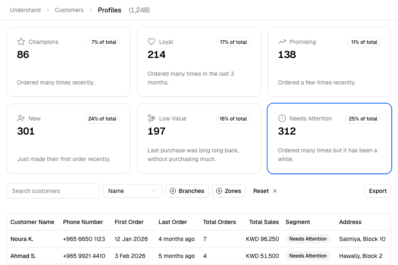Open customer Noura K.
Image resolution: width=398 pixels, height=265 pixels.
(x=22, y=239)
